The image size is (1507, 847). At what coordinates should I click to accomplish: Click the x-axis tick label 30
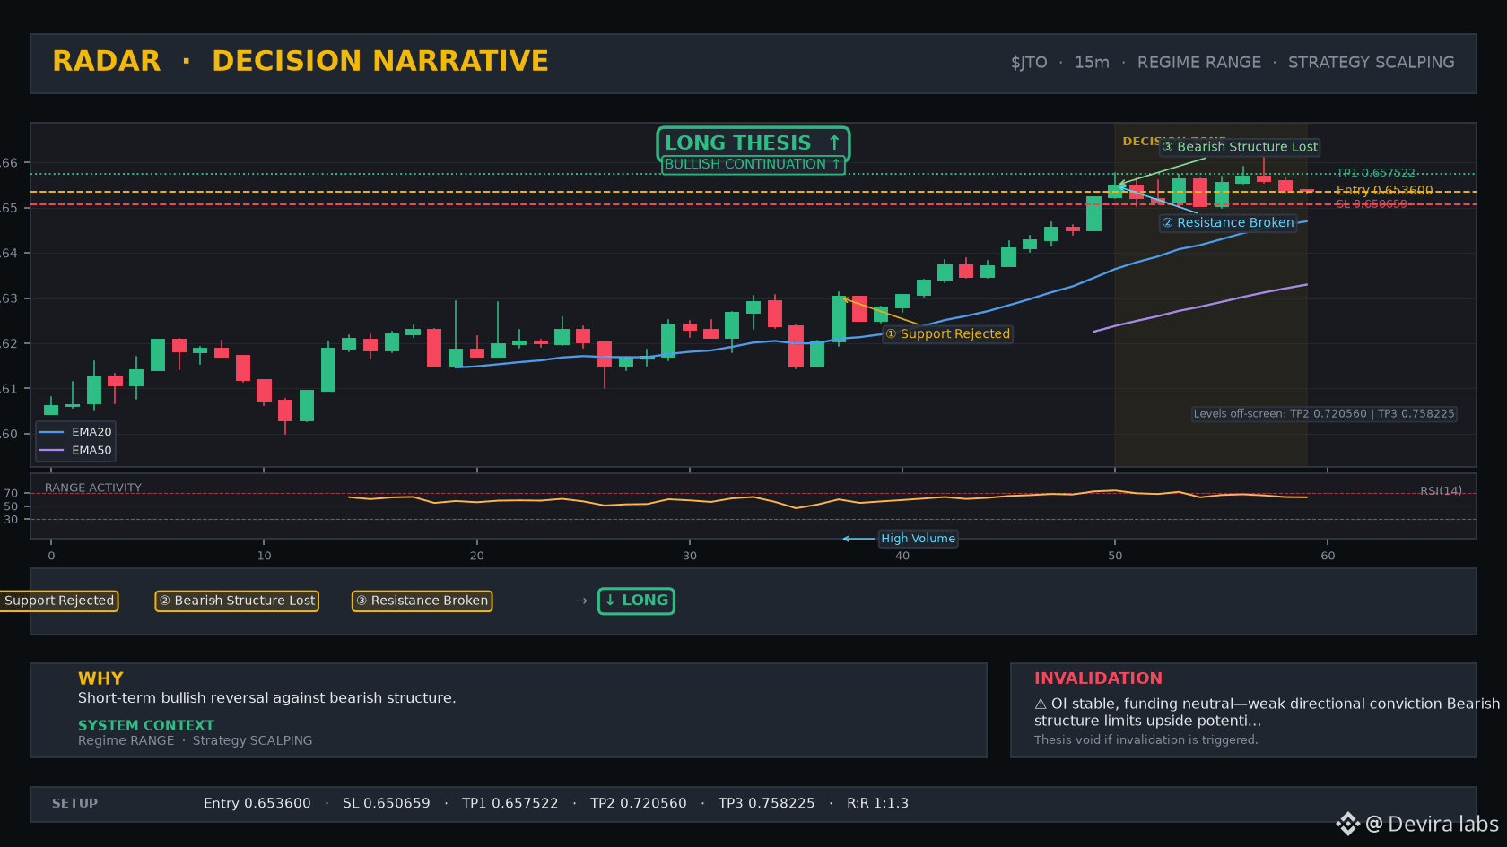click(x=689, y=557)
